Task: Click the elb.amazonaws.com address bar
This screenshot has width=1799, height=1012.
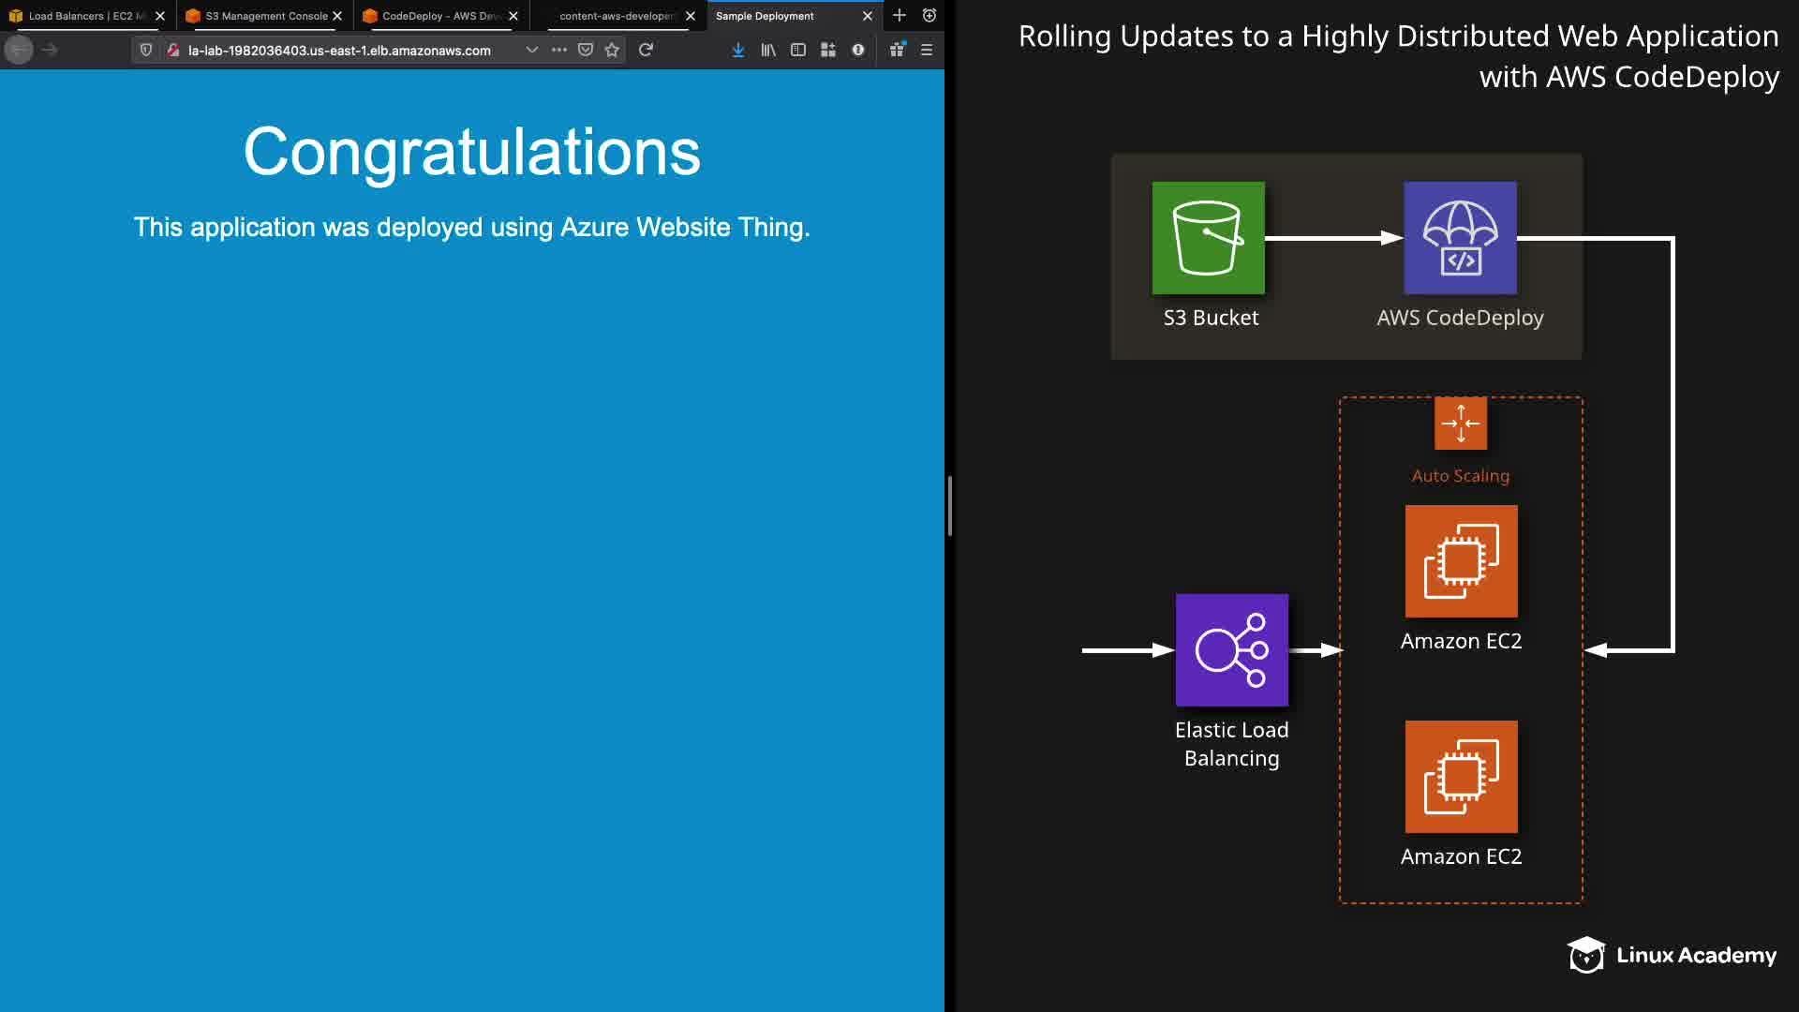Action: (339, 51)
